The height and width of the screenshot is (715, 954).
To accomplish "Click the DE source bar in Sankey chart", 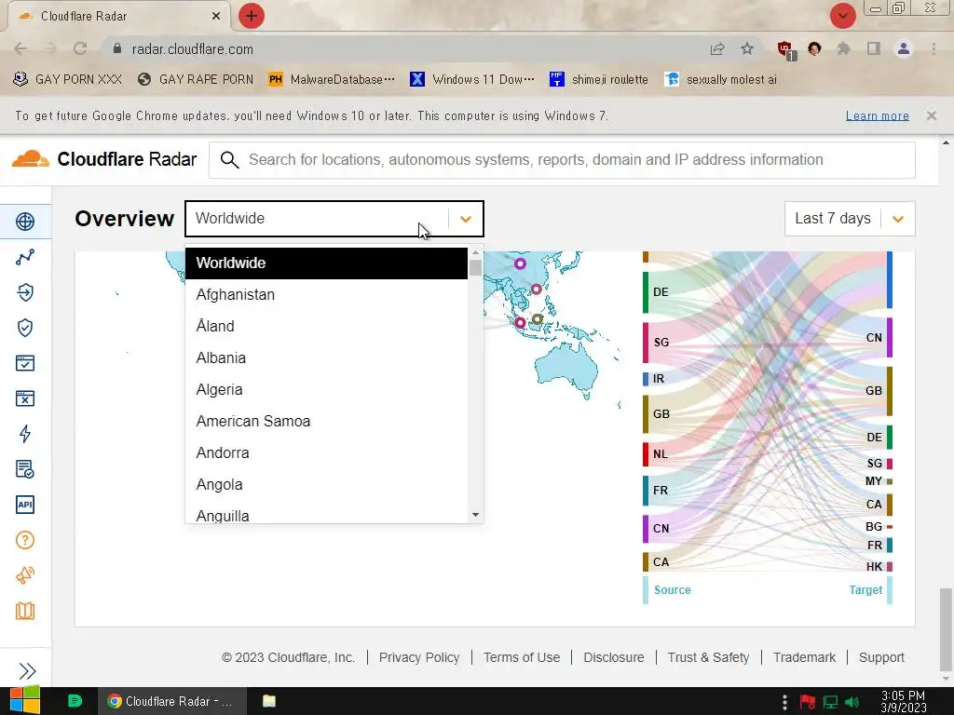I will pos(646,291).
